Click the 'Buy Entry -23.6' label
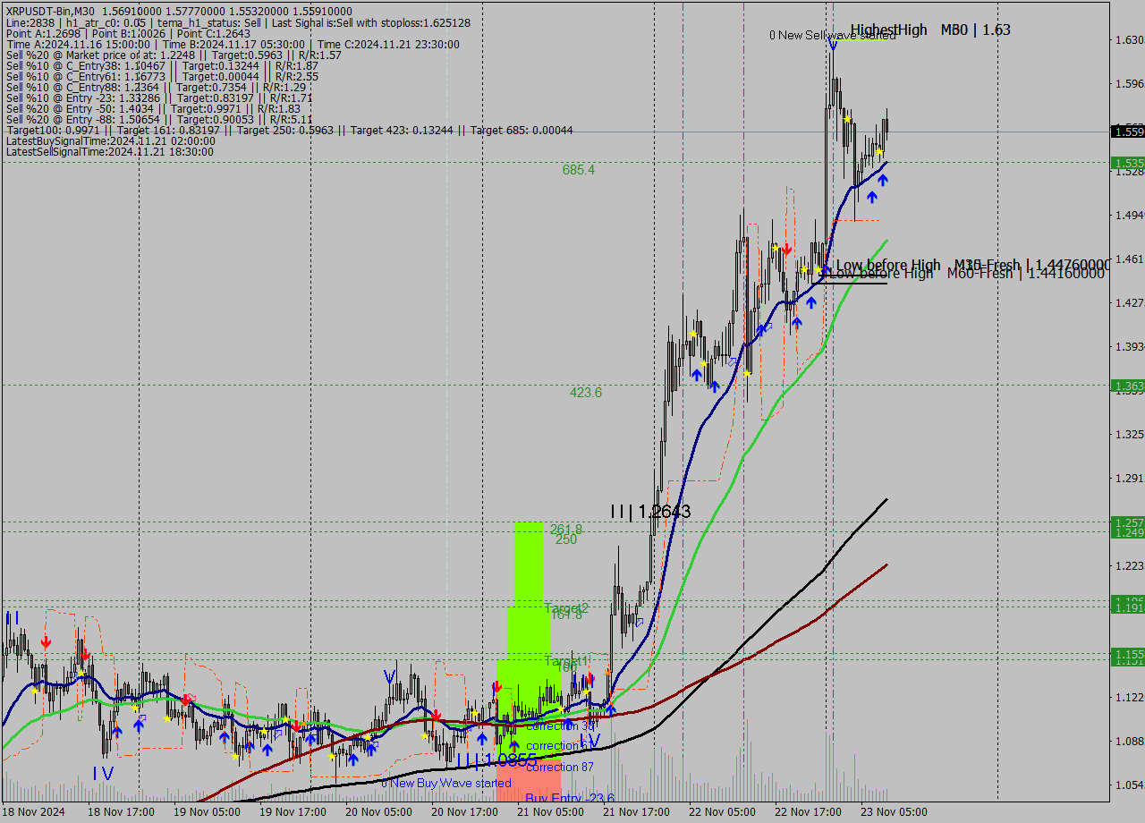This screenshot has height=823, width=1145. pos(570,798)
